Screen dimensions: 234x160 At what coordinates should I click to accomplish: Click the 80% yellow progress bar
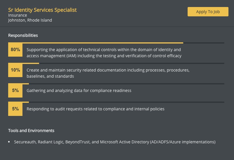[x=116, y=43]
